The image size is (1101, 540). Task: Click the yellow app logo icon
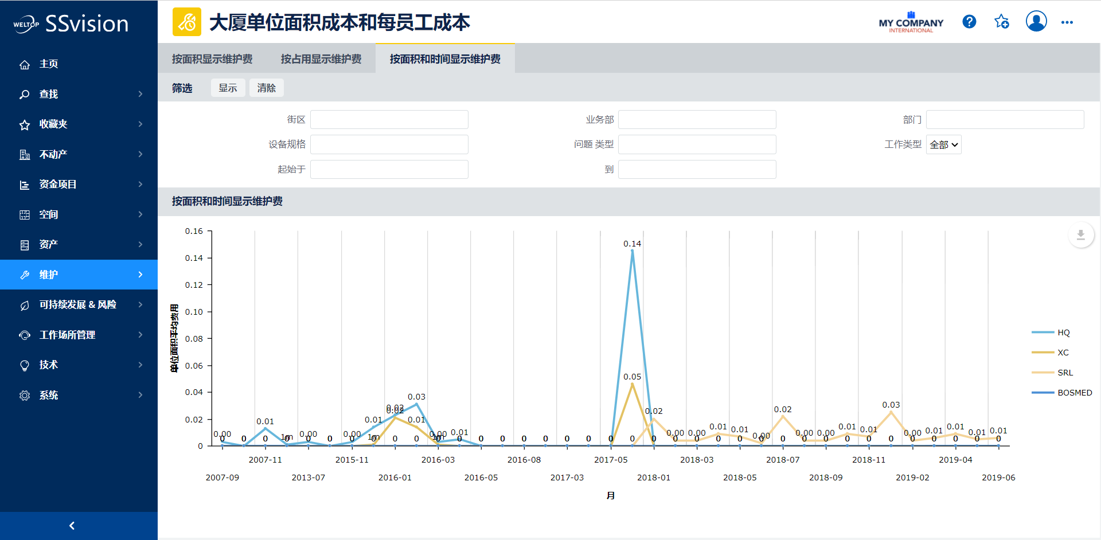click(x=187, y=22)
